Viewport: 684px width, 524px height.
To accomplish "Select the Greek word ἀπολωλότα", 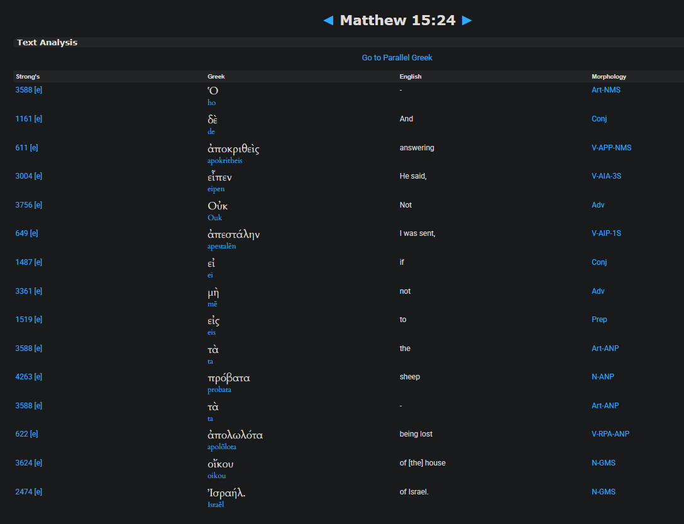I will (235, 435).
